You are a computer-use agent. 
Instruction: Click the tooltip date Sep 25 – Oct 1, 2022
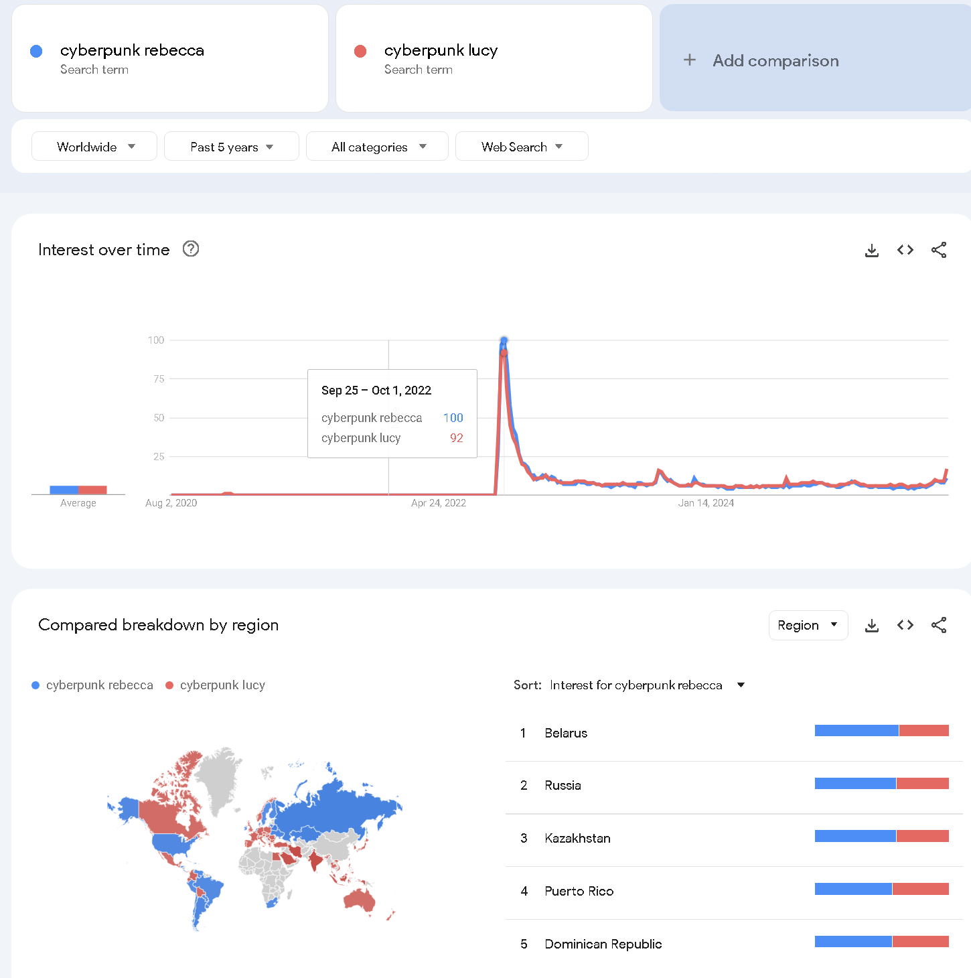pyautogui.click(x=376, y=391)
